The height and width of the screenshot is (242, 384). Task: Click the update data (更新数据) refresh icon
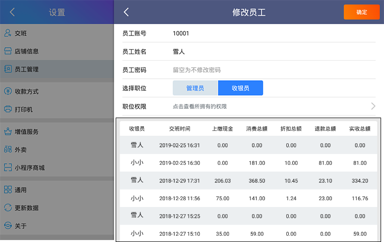[x=8, y=208]
